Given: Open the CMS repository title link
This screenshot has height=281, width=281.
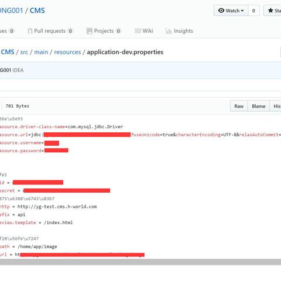Looking at the screenshot, I should coord(37,11).
